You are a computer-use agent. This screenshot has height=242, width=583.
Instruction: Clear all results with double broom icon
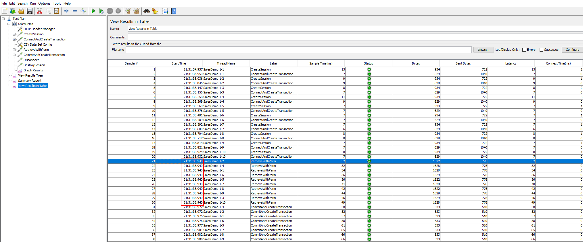pos(137,11)
